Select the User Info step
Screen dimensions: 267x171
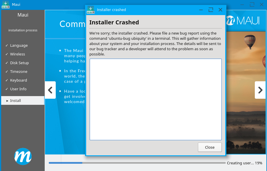point(18,89)
